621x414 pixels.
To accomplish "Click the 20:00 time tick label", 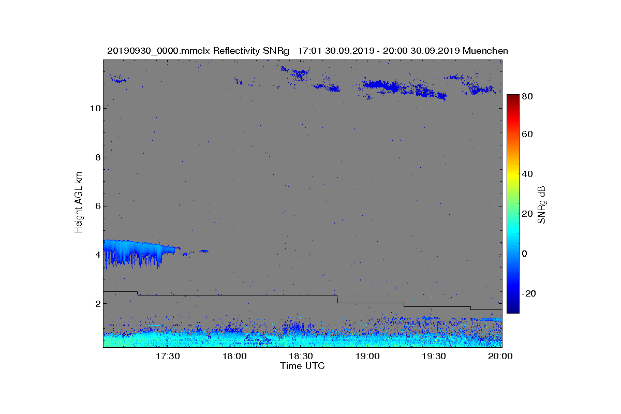I will coord(500,356).
